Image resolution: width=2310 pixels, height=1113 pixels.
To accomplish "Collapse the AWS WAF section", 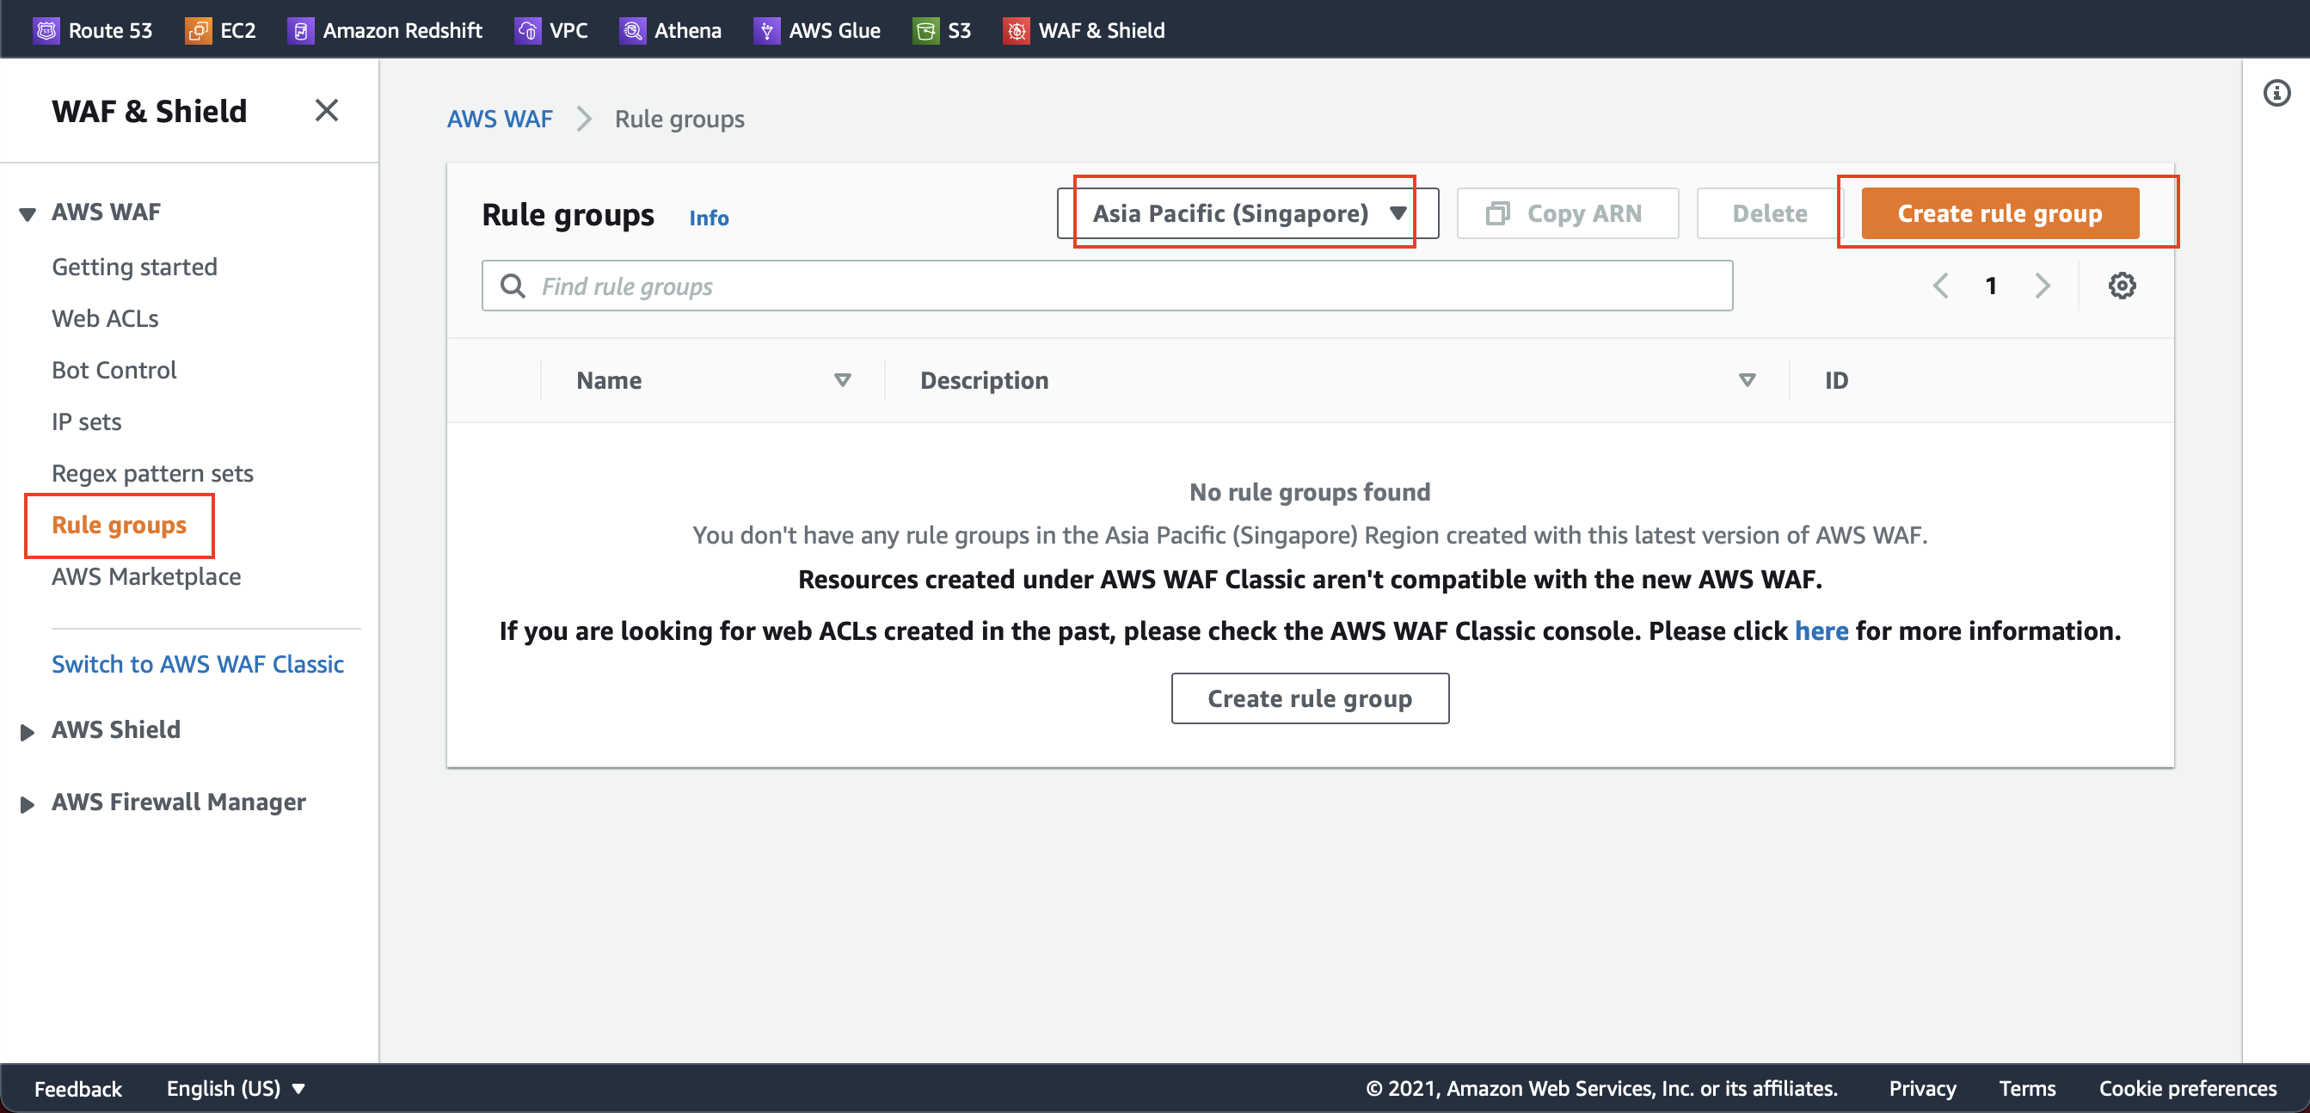I will pos(28,213).
